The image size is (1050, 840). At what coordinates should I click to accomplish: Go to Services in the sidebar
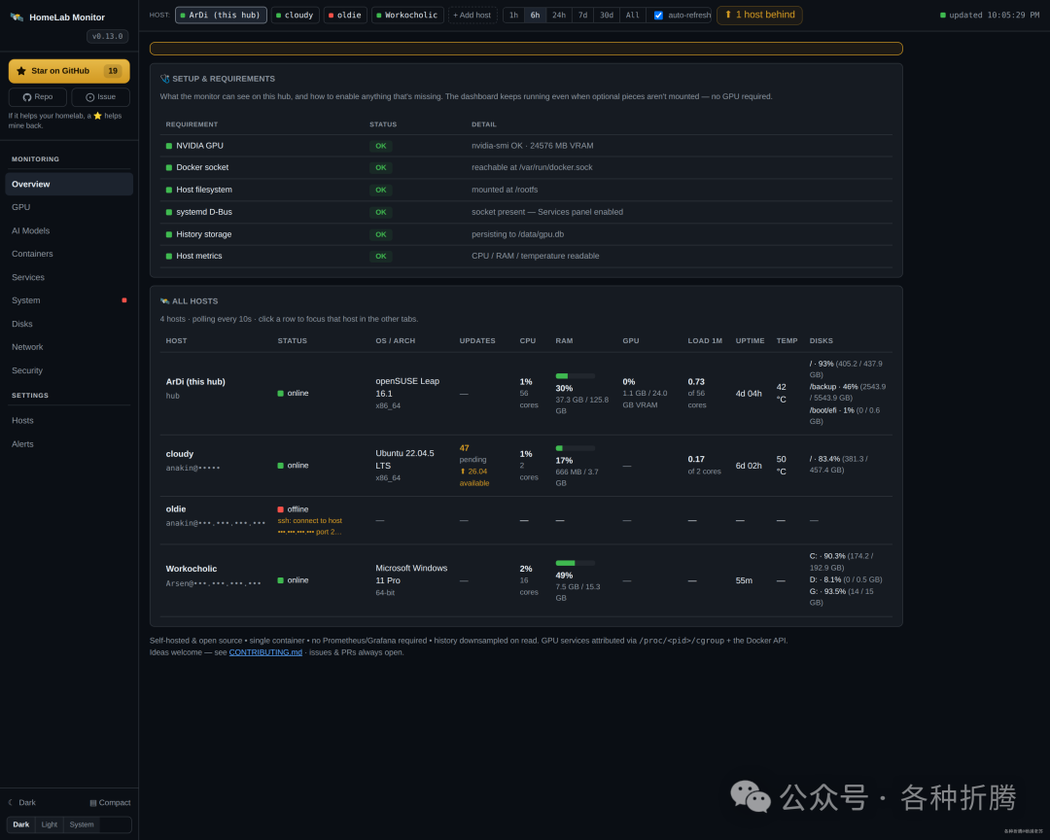tap(69, 277)
